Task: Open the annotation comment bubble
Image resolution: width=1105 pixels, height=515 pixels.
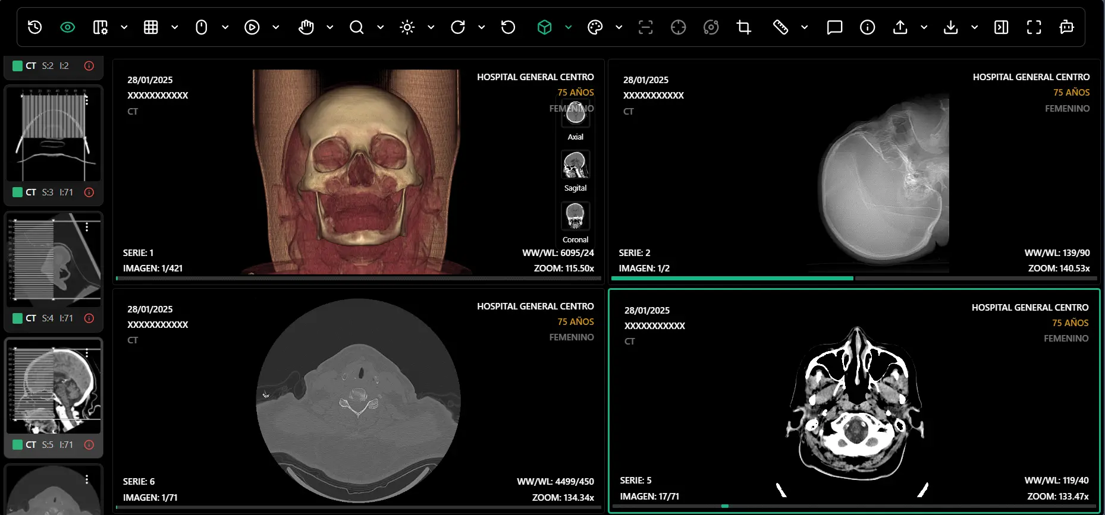Action: point(834,27)
